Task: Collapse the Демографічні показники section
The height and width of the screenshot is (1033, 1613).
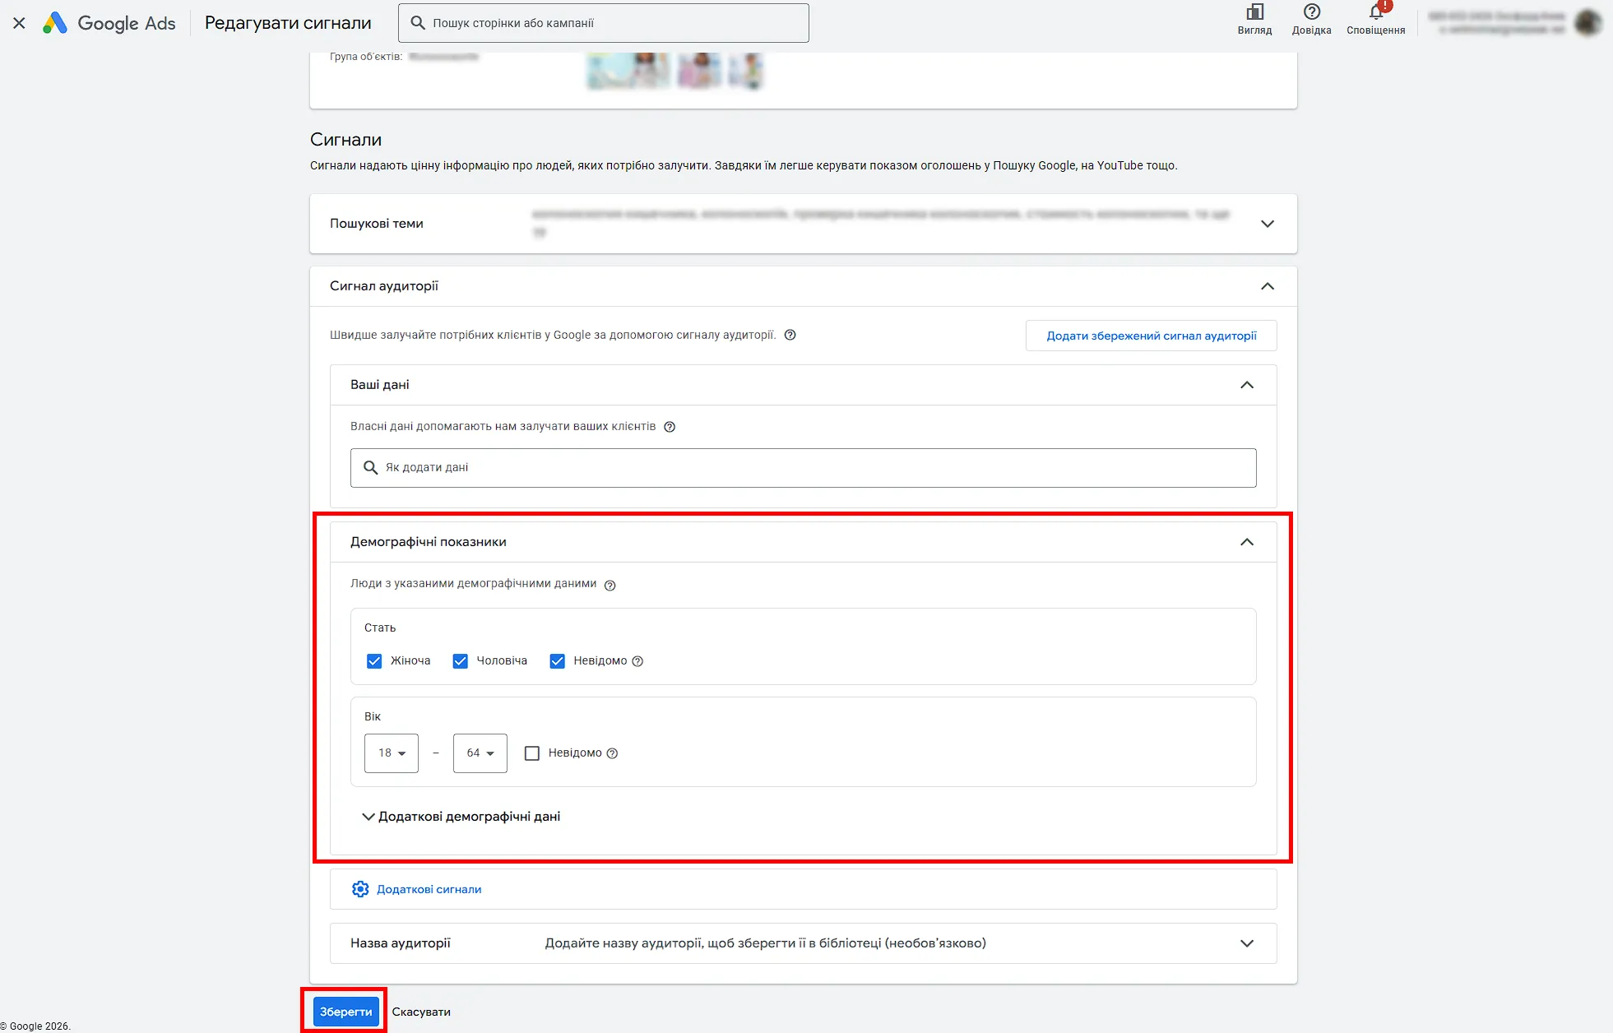Action: tap(1247, 542)
